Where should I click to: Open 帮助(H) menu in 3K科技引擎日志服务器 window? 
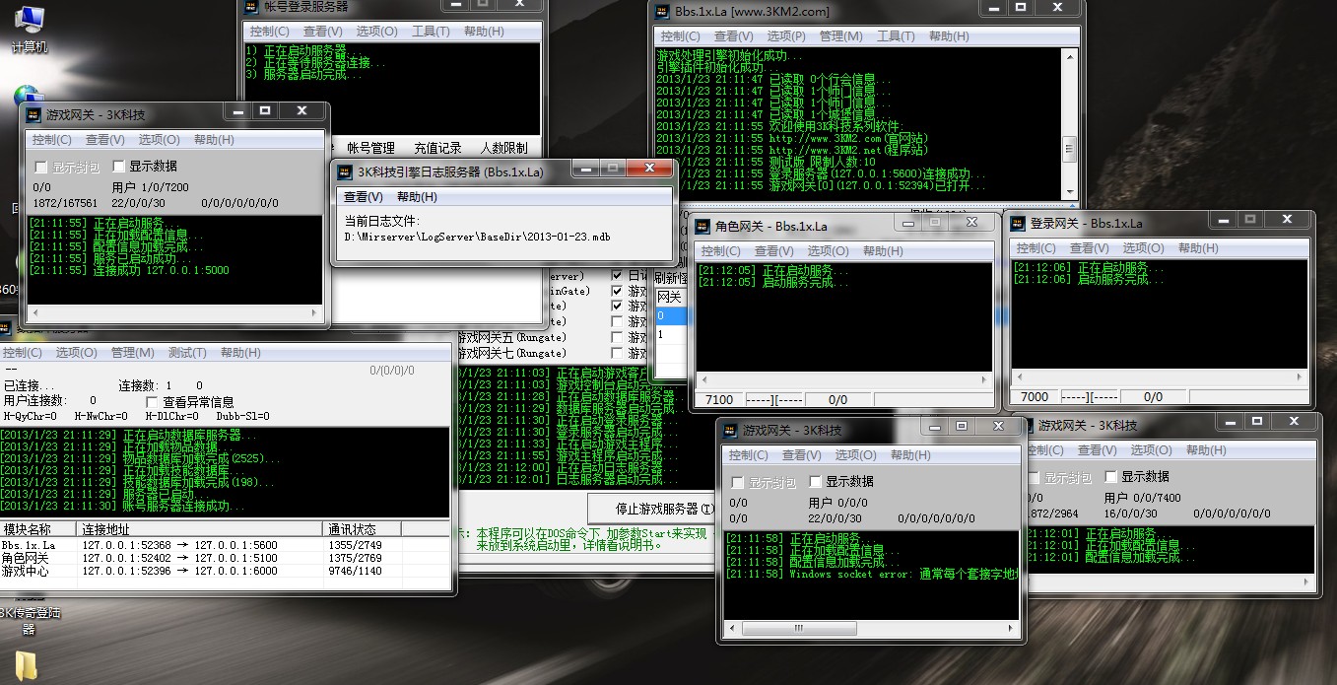[x=417, y=197]
